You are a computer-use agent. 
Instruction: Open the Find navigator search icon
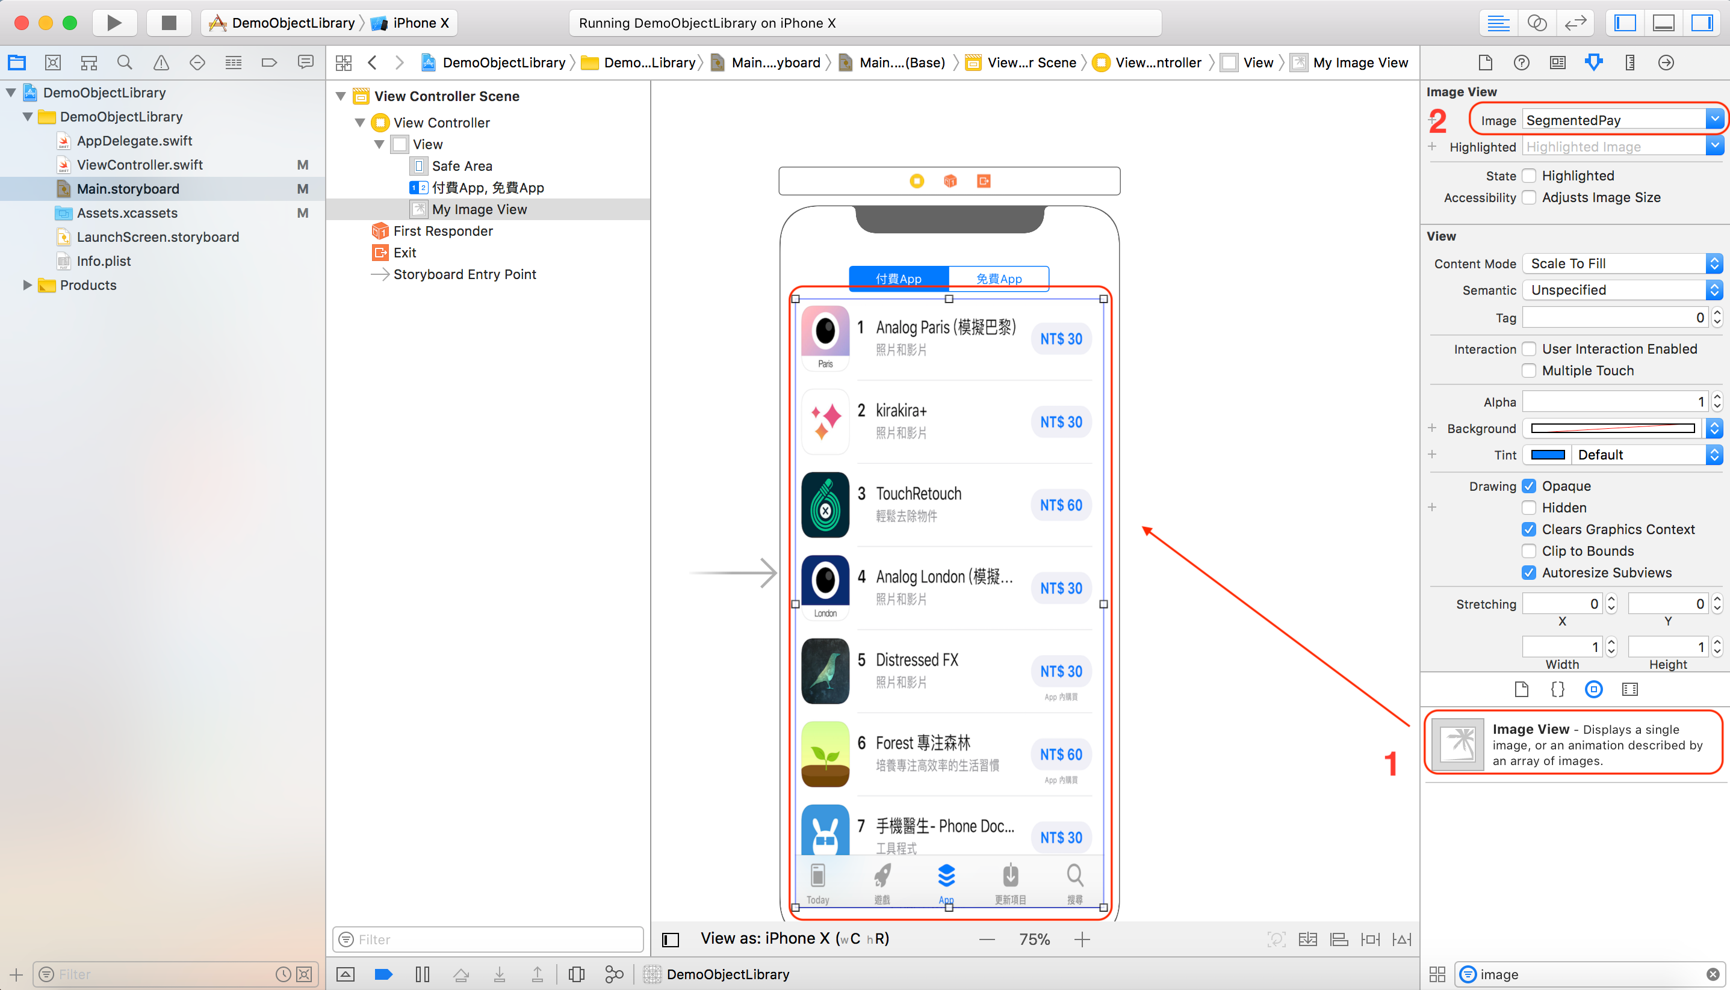[125, 62]
